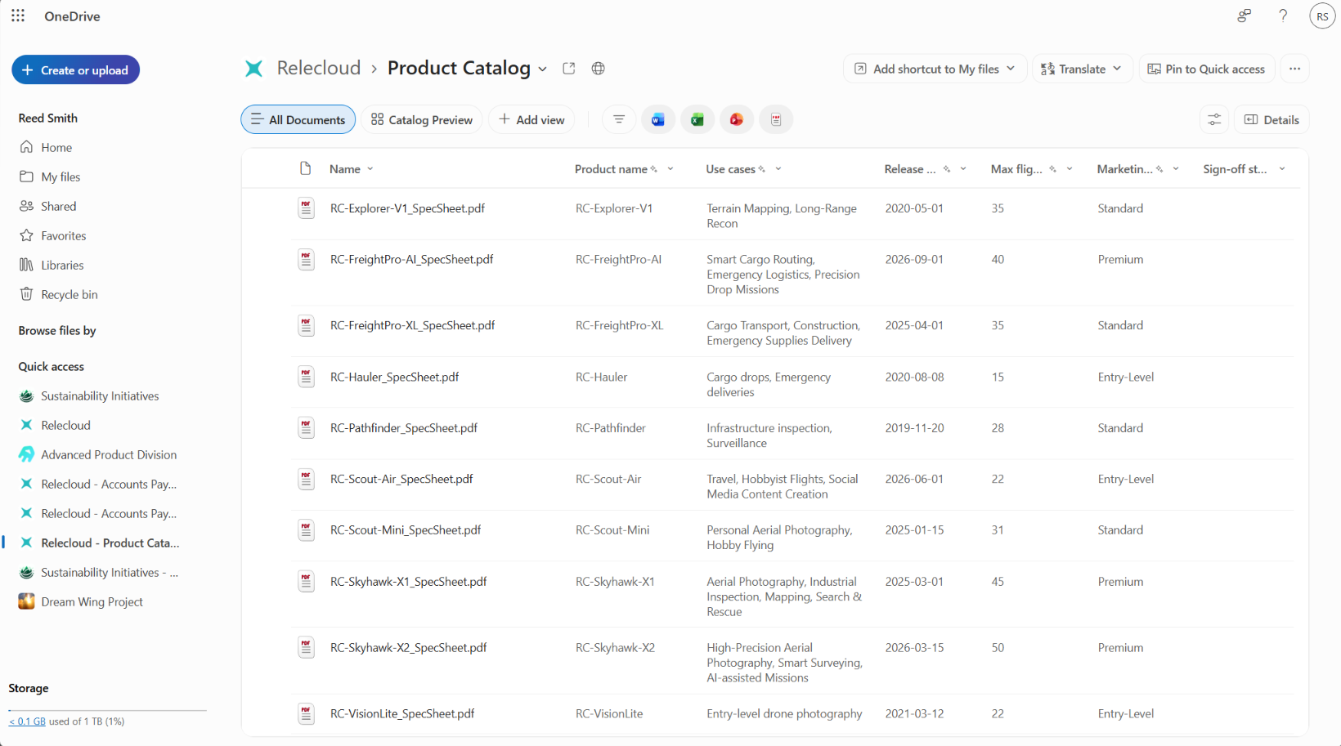Switch to All Documents view
Screen dimensions: 1341x746
coord(298,120)
